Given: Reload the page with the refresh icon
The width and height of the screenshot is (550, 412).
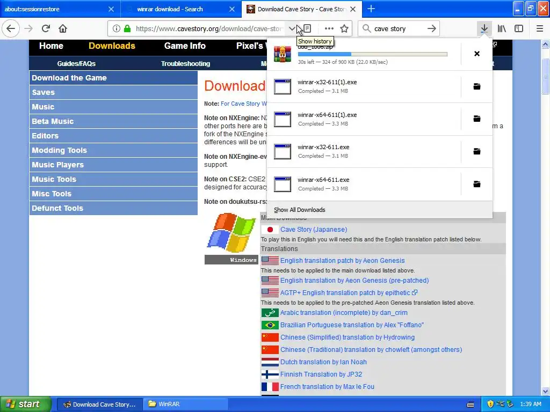Looking at the screenshot, I should (x=46, y=28).
